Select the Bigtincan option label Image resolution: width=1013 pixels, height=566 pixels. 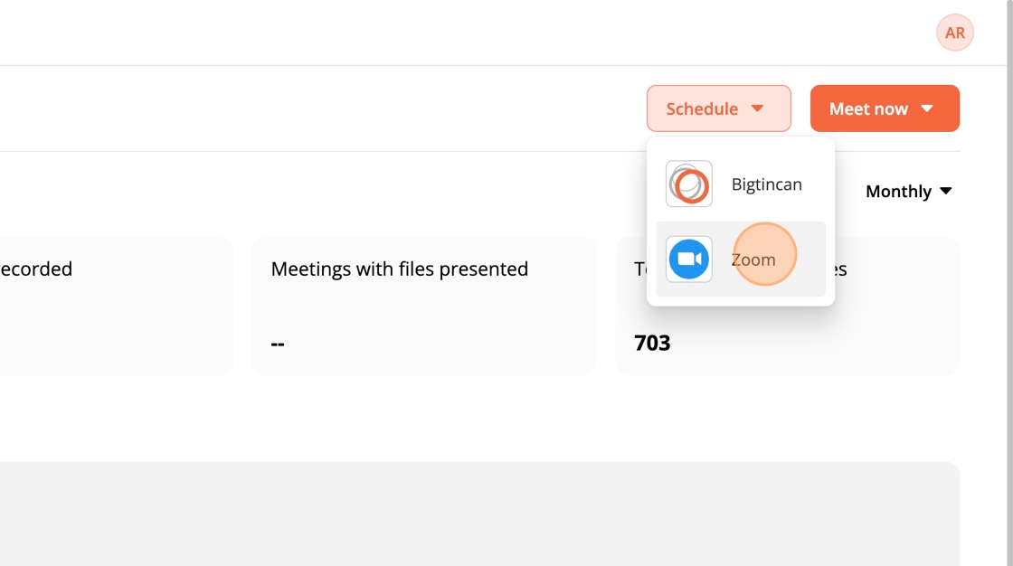click(x=766, y=184)
